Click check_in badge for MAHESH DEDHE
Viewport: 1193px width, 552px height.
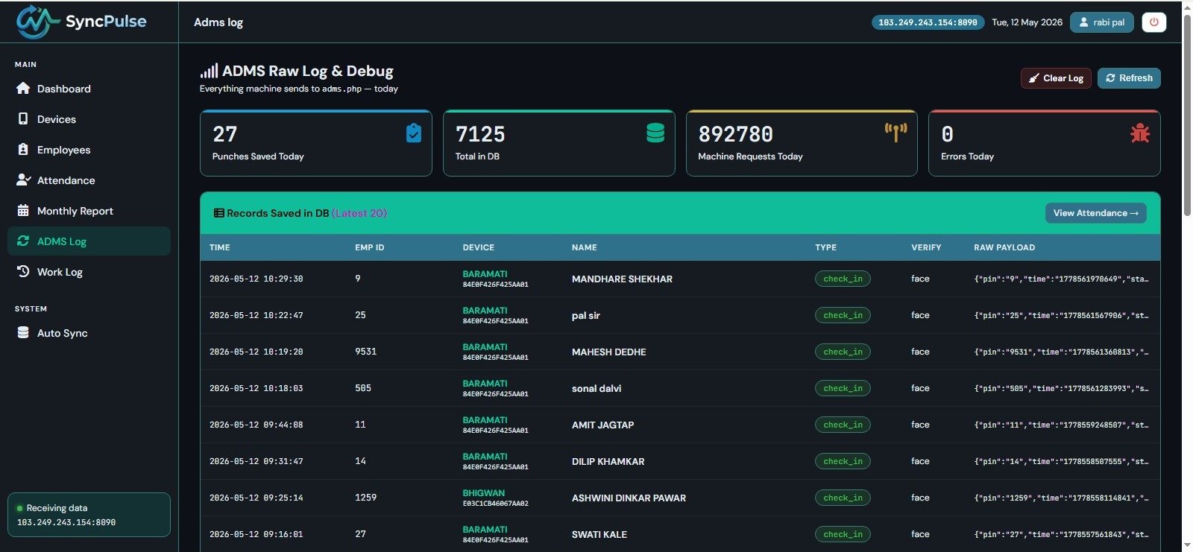point(843,352)
